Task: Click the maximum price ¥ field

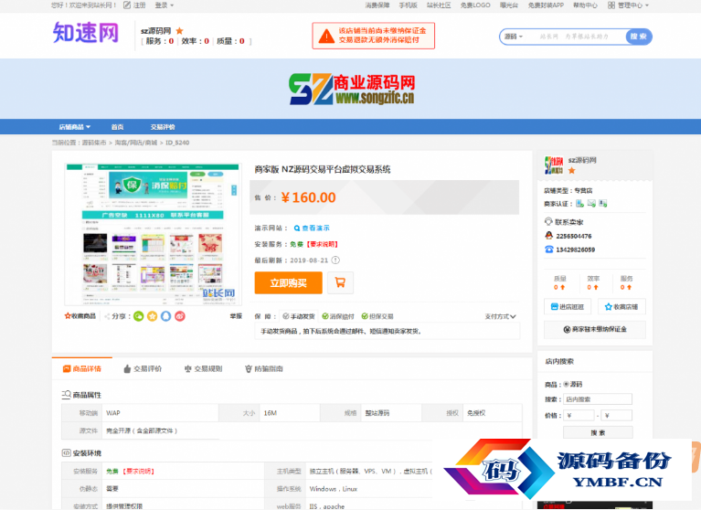Action: click(617, 416)
